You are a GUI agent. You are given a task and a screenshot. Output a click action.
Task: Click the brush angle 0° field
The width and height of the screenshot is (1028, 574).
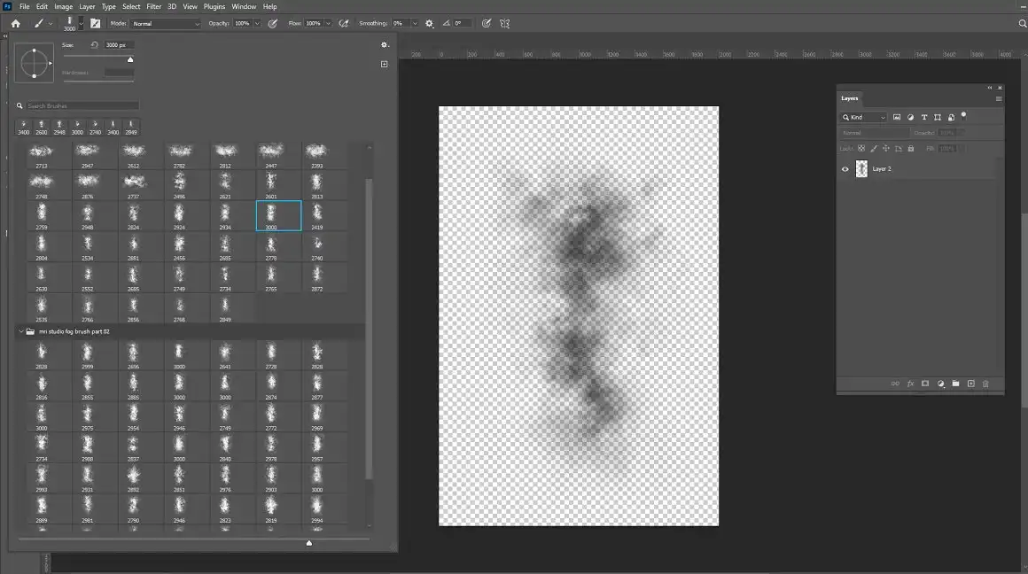462,24
